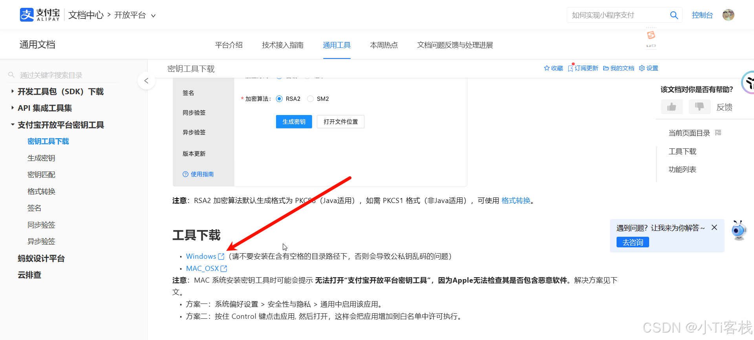
Task: Click 签名 in the tool screenshot menu
Action: point(188,93)
